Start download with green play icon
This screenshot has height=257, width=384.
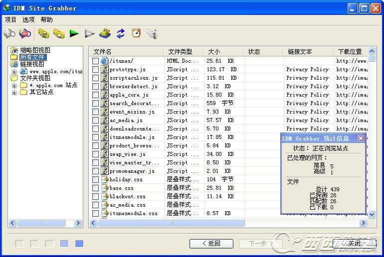74,33
